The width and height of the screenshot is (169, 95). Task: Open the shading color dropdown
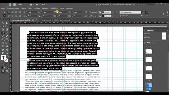(x=112, y=12)
